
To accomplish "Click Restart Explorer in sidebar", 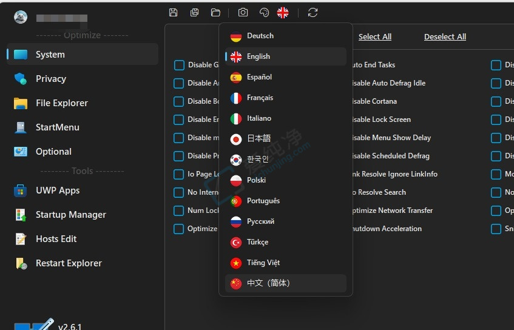I will tap(83, 263).
